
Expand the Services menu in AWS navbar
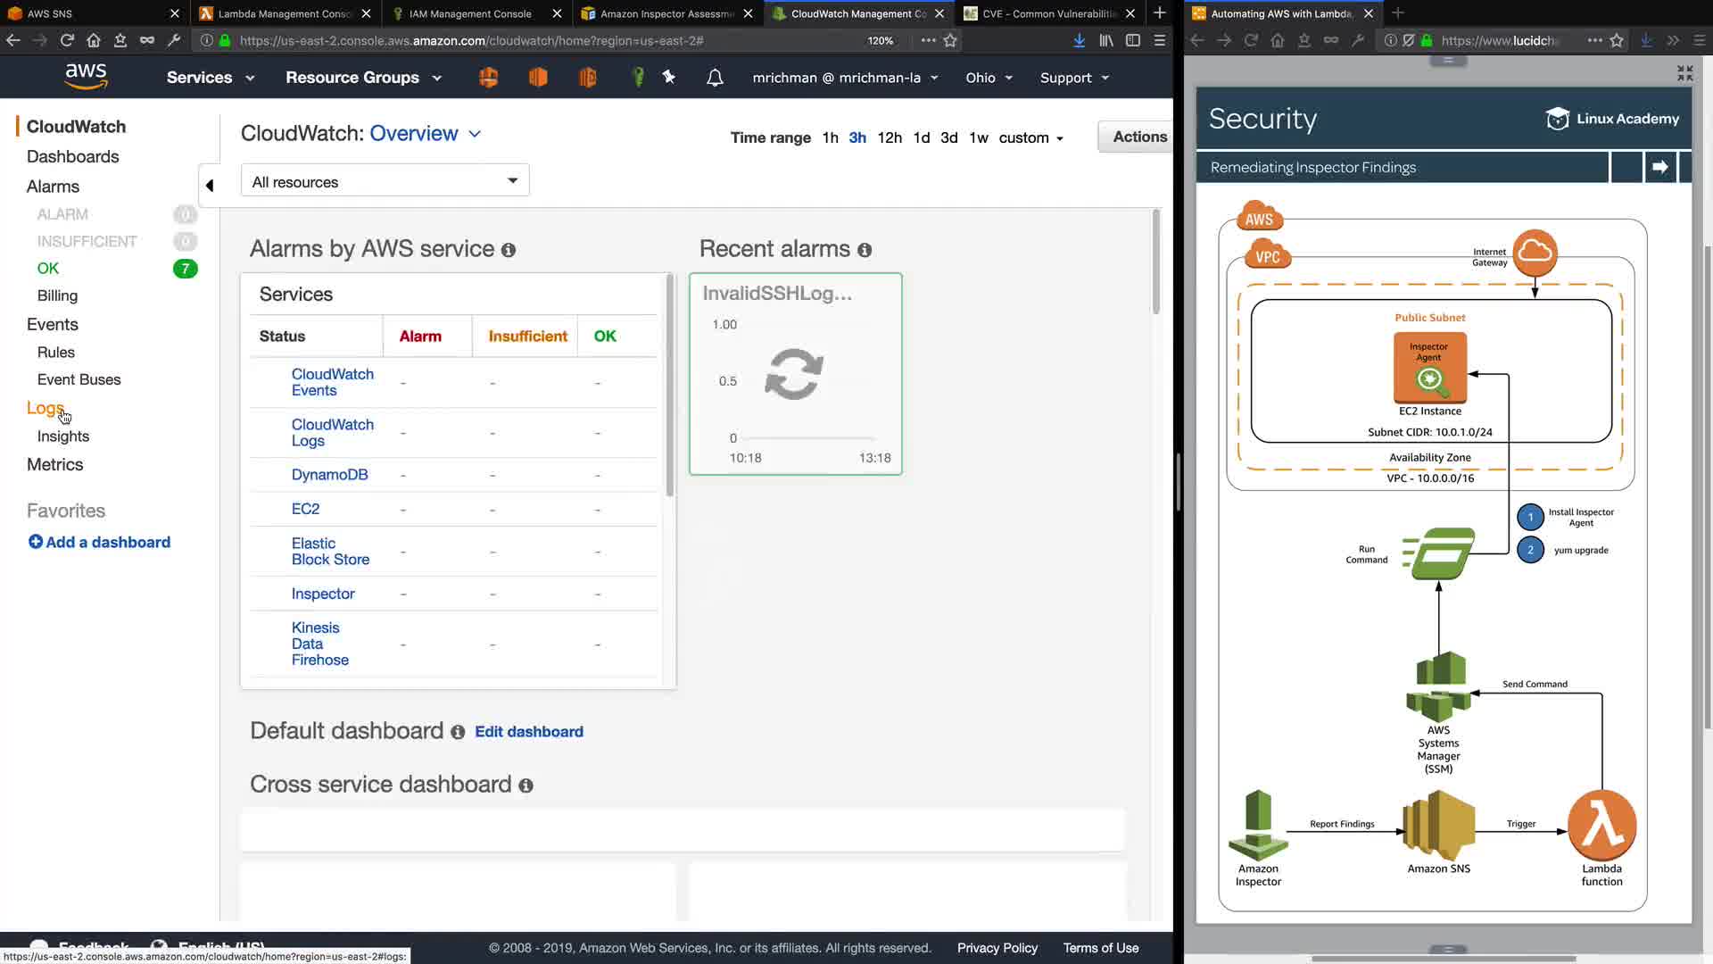[211, 78]
